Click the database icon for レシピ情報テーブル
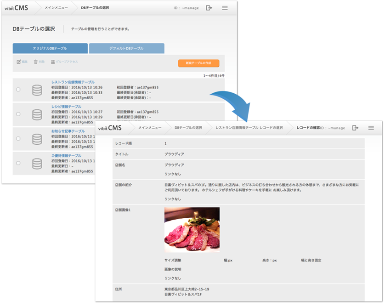The image size is (385, 306). pyautogui.click(x=37, y=114)
